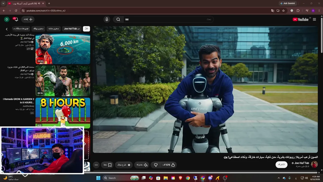
Task: Open the Chrome extensions puzzle icon
Action: click(298, 11)
